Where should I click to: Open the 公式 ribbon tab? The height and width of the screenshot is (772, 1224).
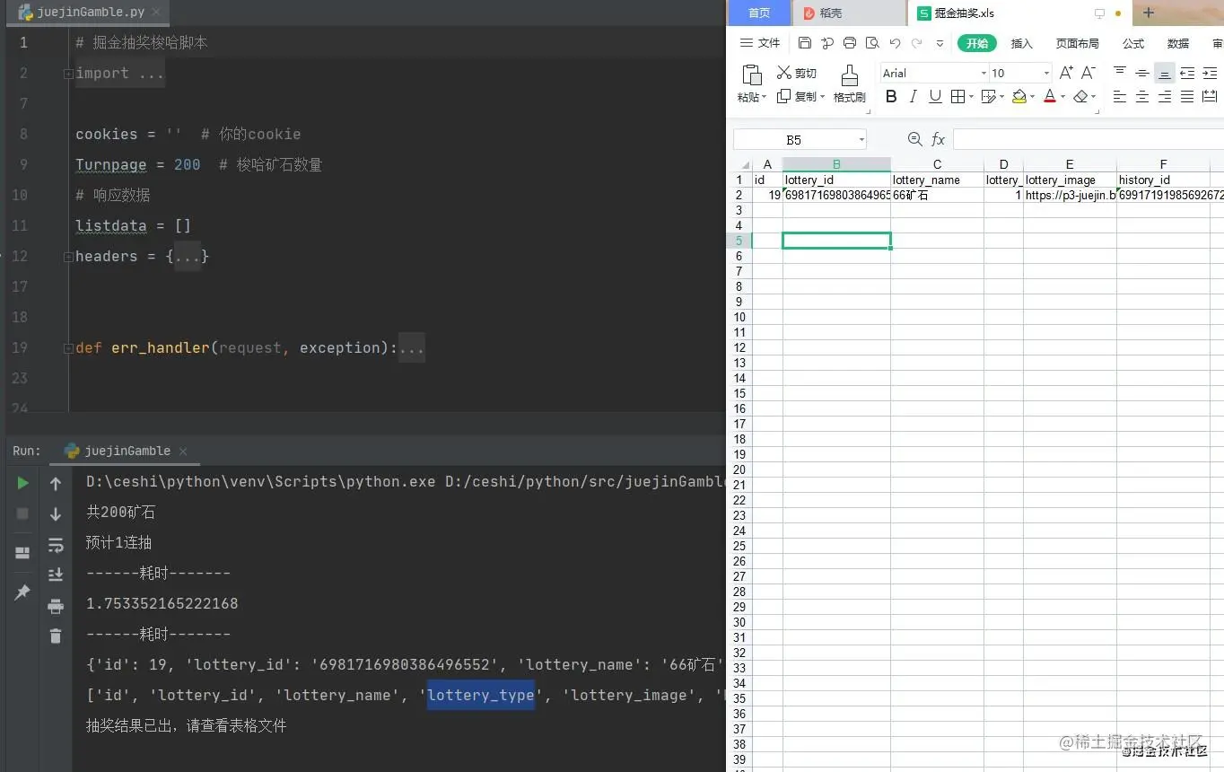[x=1133, y=43]
